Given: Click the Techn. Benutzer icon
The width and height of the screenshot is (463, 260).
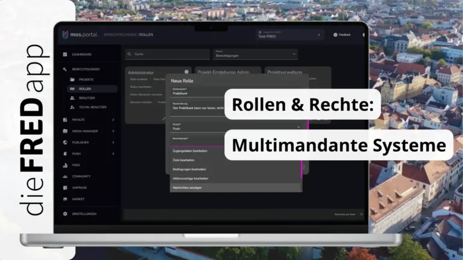Looking at the screenshot, I should tap(72, 107).
